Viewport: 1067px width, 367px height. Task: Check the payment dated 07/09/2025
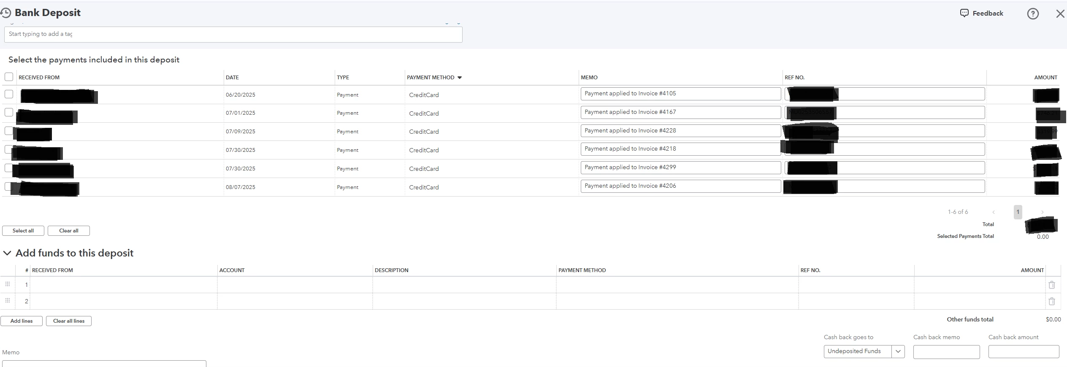[8, 131]
